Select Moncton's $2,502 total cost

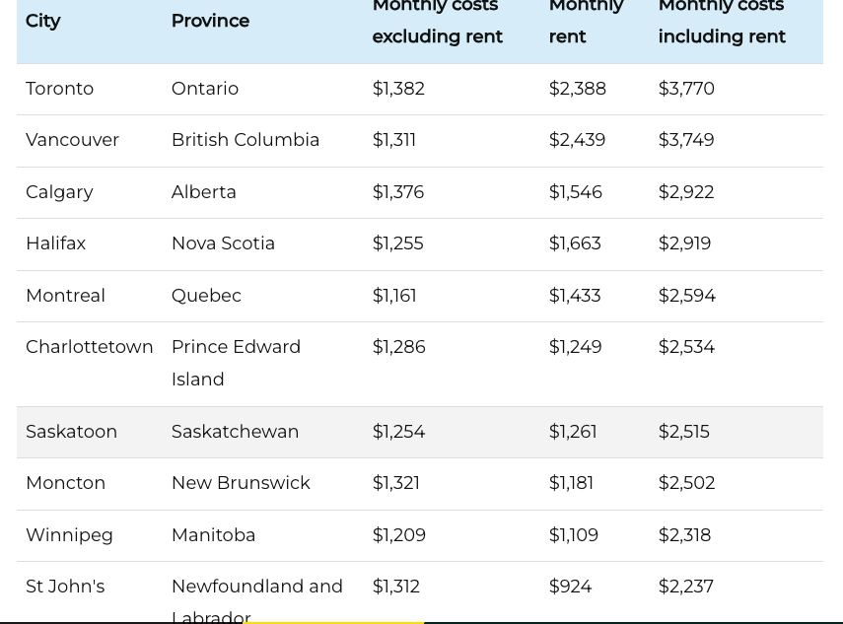[x=687, y=483]
